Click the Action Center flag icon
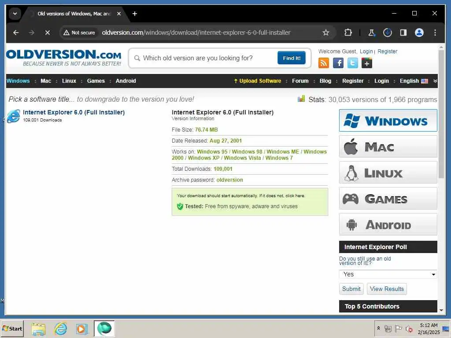 pos(398,328)
